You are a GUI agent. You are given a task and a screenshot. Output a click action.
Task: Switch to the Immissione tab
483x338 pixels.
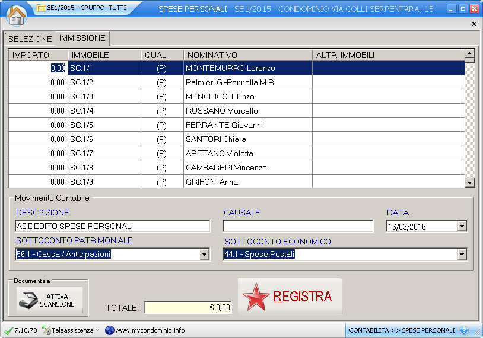coord(82,38)
